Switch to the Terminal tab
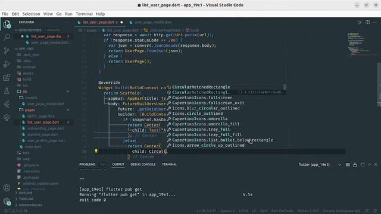 click(169, 165)
